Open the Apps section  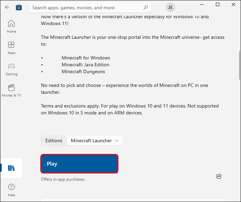(11, 47)
